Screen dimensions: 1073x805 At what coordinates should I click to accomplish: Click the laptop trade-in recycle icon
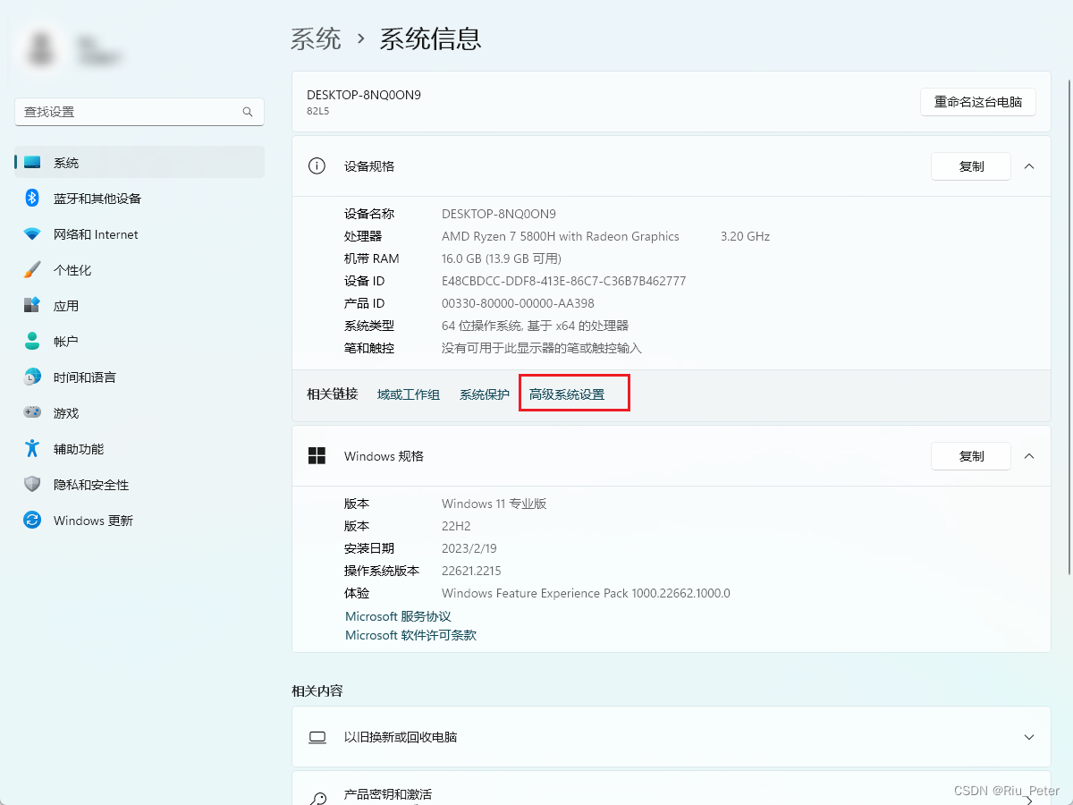tap(317, 737)
